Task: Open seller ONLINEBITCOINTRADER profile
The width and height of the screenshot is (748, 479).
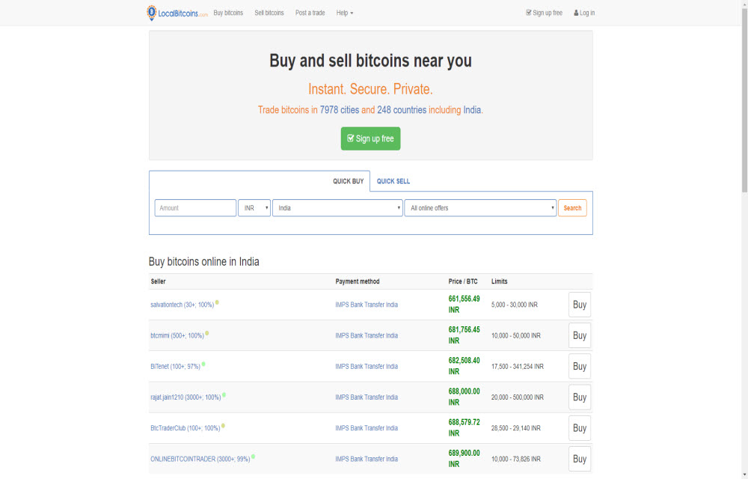Action: click(200, 459)
